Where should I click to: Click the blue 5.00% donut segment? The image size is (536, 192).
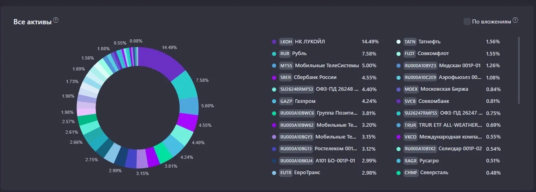(x=189, y=106)
